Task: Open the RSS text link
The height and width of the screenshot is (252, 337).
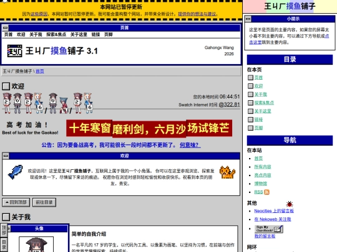Action: pos(258,192)
